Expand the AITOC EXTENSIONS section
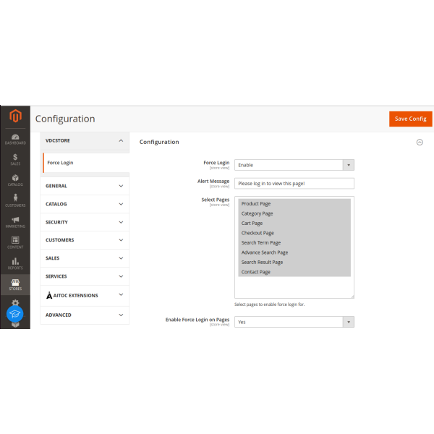 coord(85,295)
